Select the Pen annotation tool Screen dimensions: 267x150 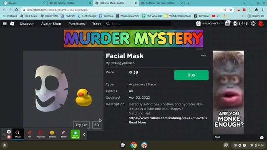pyautogui.click(x=30, y=134)
